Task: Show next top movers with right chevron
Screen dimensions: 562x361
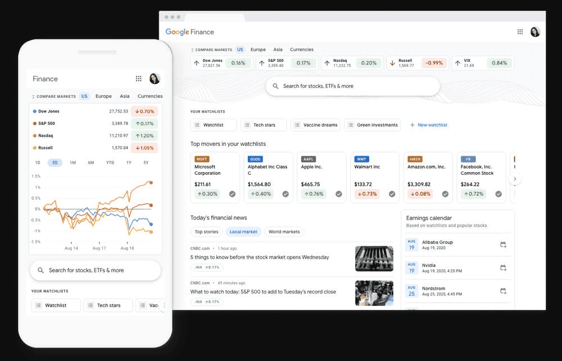Action: pyautogui.click(x=515, y=178)
